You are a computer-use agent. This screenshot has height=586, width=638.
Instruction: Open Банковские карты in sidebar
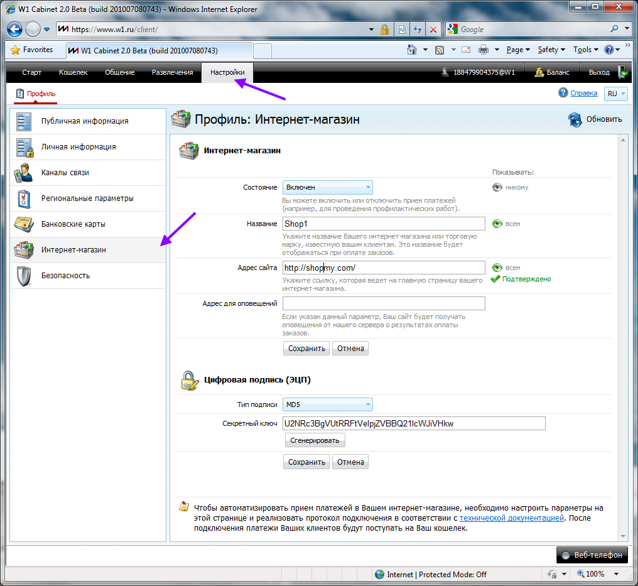88,224
